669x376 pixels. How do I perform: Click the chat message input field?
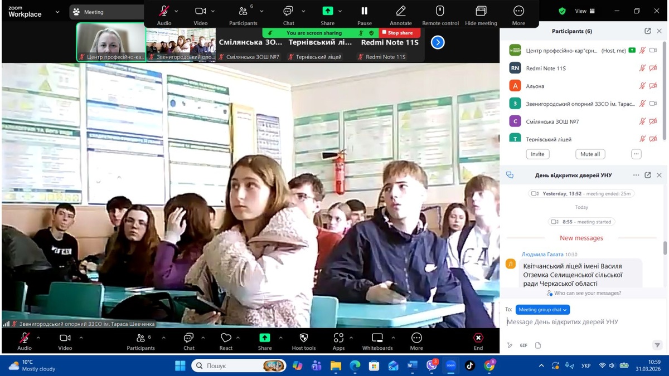click(580, 322)
